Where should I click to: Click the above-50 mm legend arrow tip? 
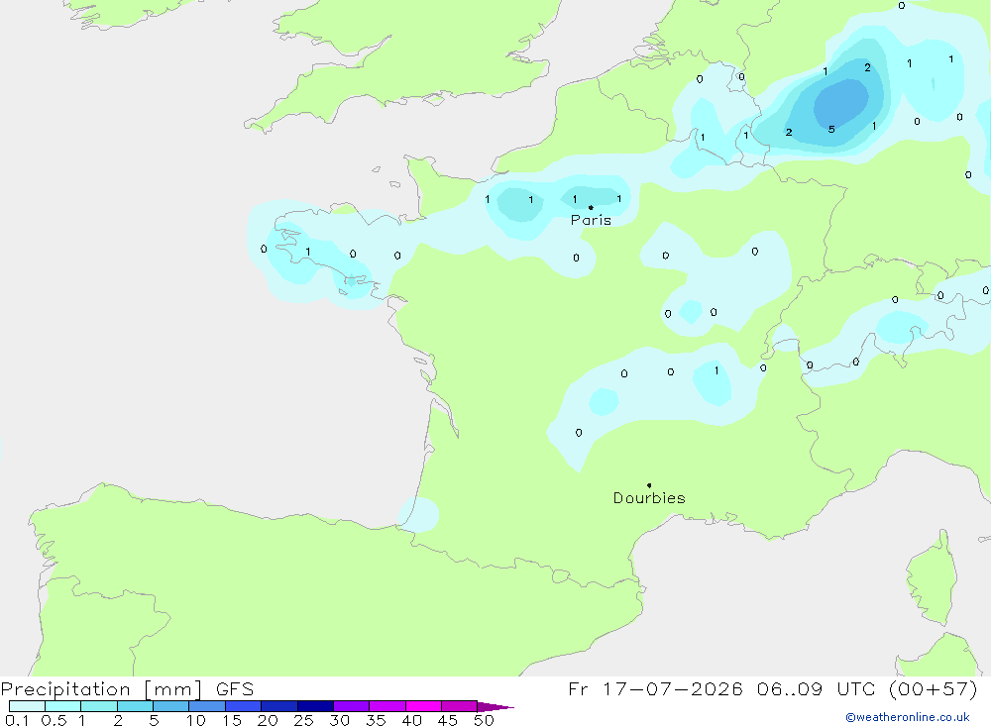tap(495, 707)
